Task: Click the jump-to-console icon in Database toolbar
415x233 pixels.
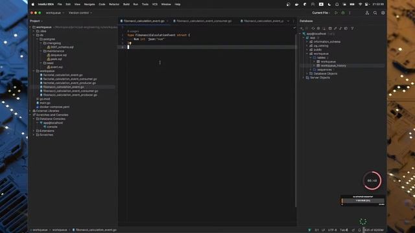Action: pos(340,28)
